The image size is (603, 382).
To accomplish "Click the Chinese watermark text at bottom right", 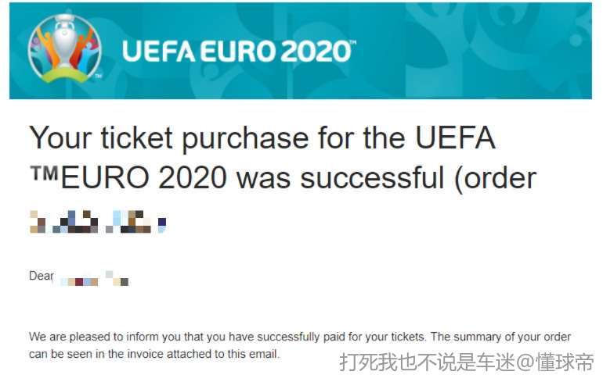I will (467, 362).
